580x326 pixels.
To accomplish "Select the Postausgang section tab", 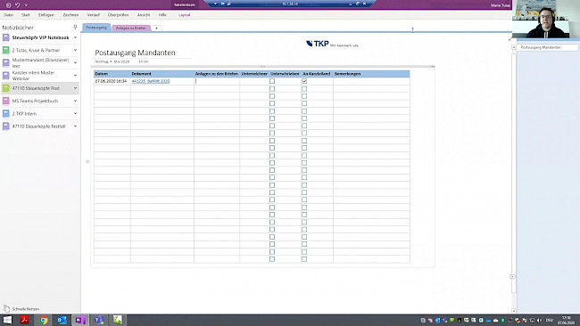I will click(x=96, y=28).
